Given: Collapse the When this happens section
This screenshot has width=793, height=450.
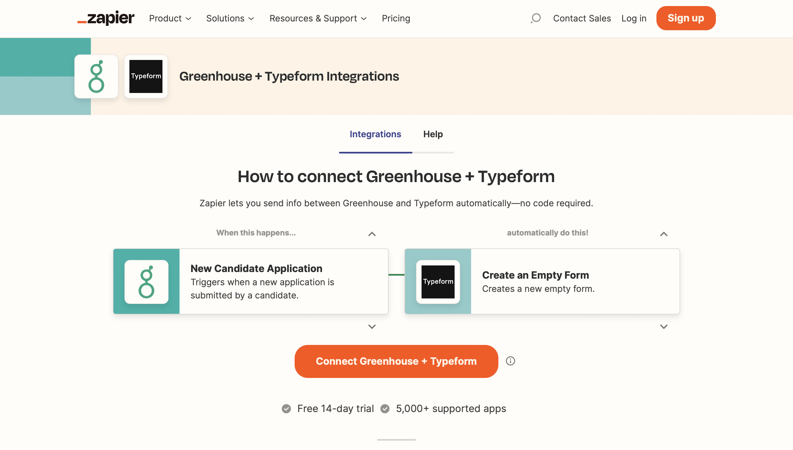Looking at the screenshot, I should click(x=372, y=234).
